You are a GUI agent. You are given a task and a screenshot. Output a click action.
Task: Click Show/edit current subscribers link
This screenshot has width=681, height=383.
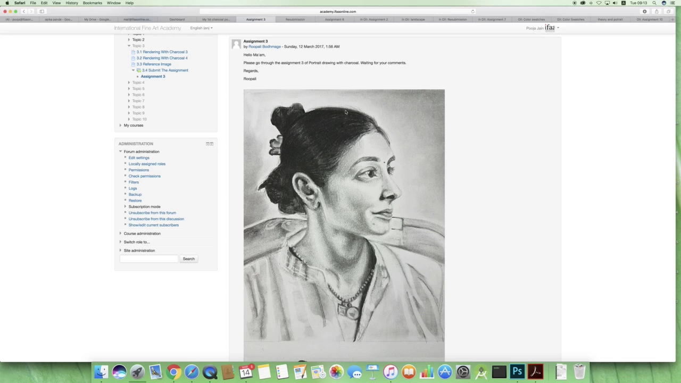[x=154, y=225]
